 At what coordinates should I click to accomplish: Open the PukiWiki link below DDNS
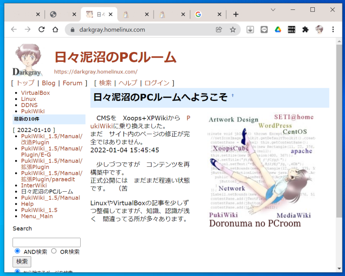[x=33, y=111]
